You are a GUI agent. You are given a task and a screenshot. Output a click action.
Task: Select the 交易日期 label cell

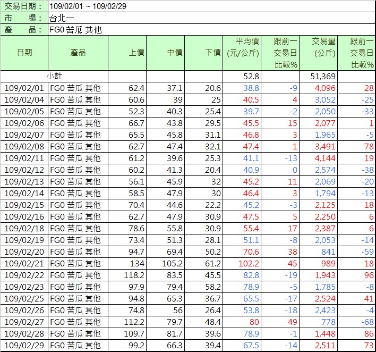coord(24,6)
